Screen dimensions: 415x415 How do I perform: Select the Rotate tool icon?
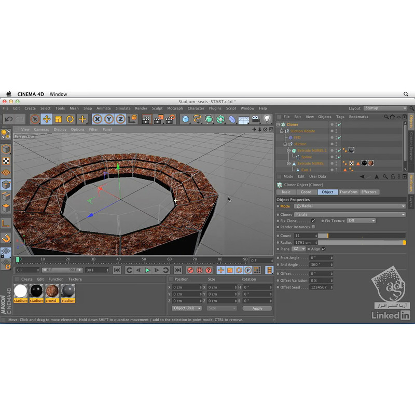pos(70,119)
